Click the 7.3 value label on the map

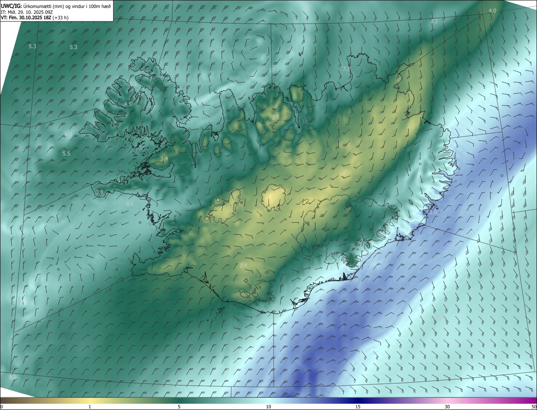(x=346, y=69)
